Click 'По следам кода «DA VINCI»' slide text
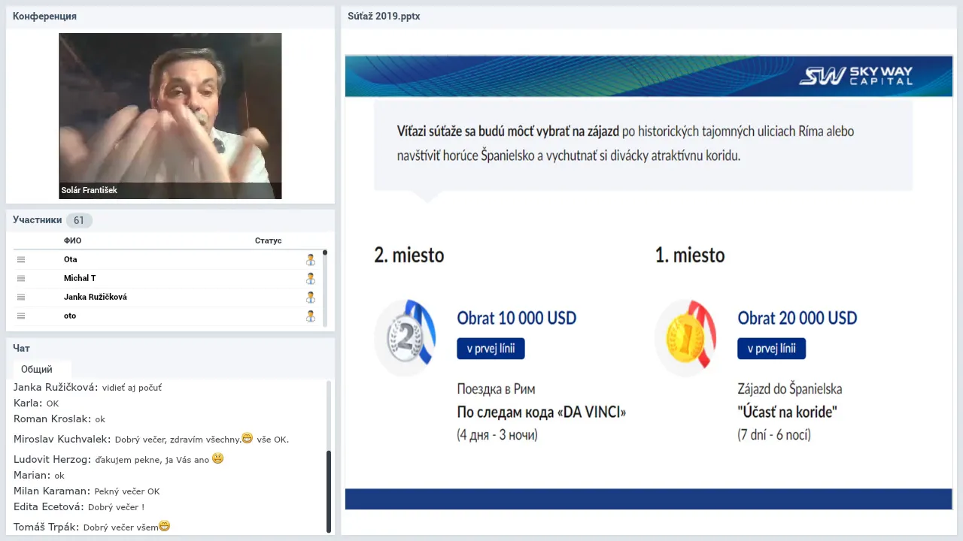 (x=542, y=412)
